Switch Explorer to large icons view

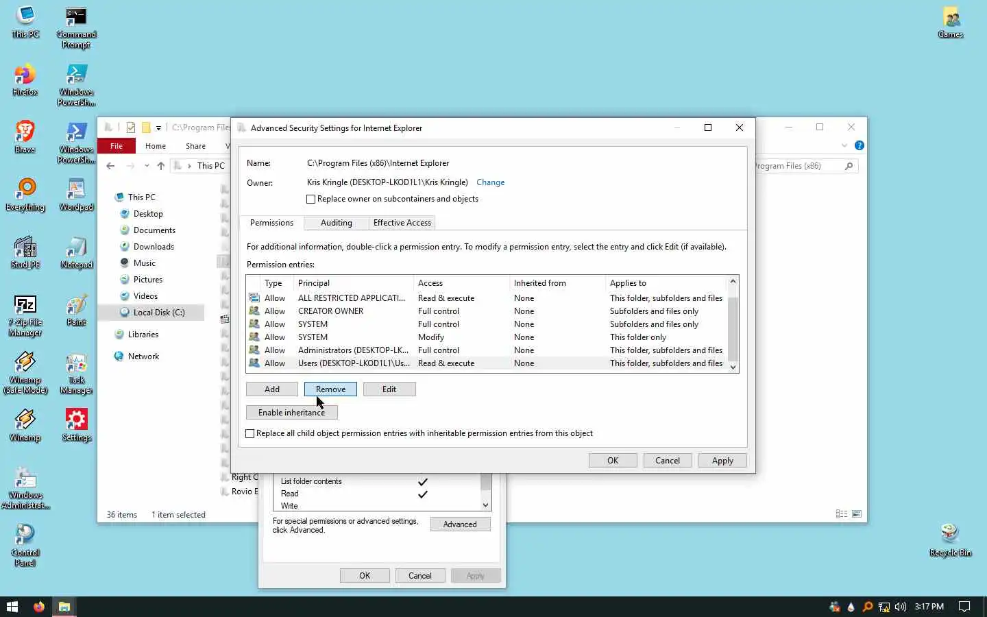857,514
